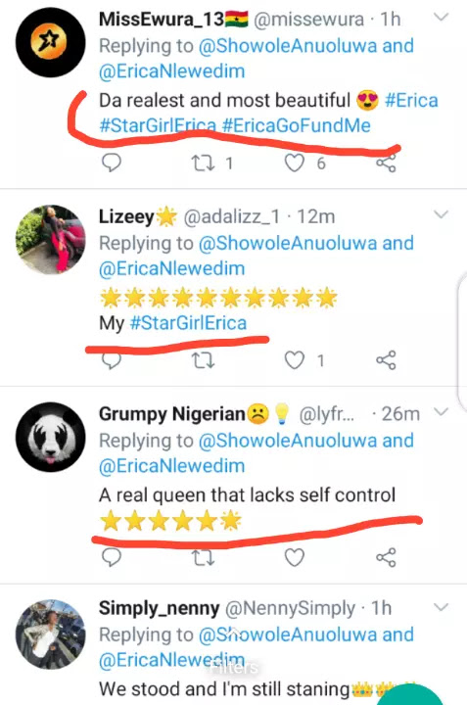Open options chevron on Lizeey's tweet
Screen dimensions: 467x705
[442, 214]
